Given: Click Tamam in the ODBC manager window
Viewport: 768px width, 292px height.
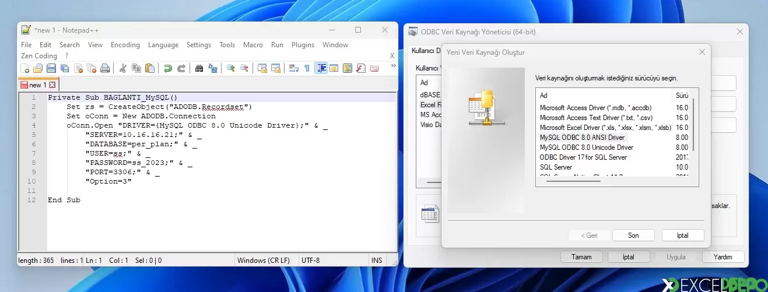Looking at the screenshot, I should coord(581,256).
